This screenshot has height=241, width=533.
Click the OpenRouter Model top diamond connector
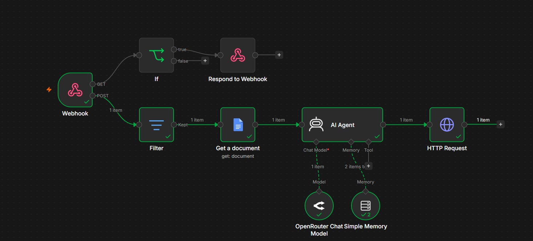[x=319, y=191]
